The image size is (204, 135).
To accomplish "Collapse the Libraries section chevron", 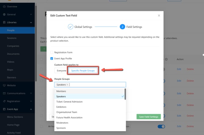I will pyautogui.click(x=31, y=22).
